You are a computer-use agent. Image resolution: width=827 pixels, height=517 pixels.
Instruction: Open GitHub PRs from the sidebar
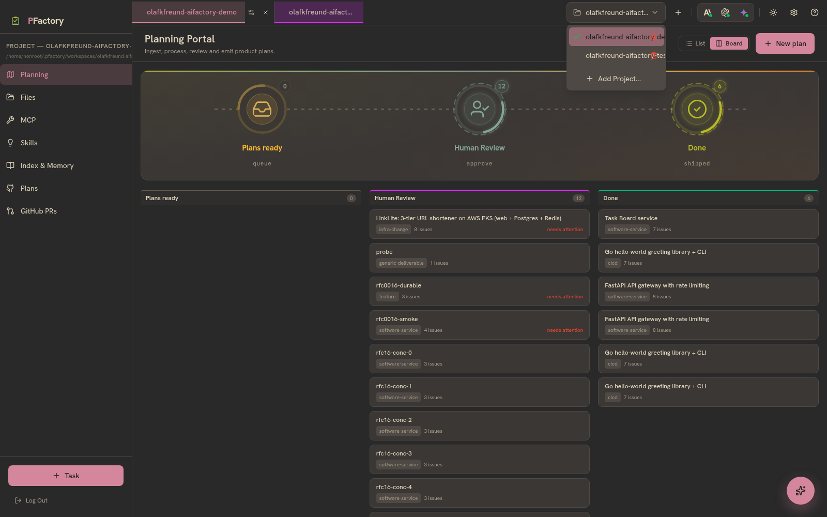pyautogui.click(x=66, y=211)
